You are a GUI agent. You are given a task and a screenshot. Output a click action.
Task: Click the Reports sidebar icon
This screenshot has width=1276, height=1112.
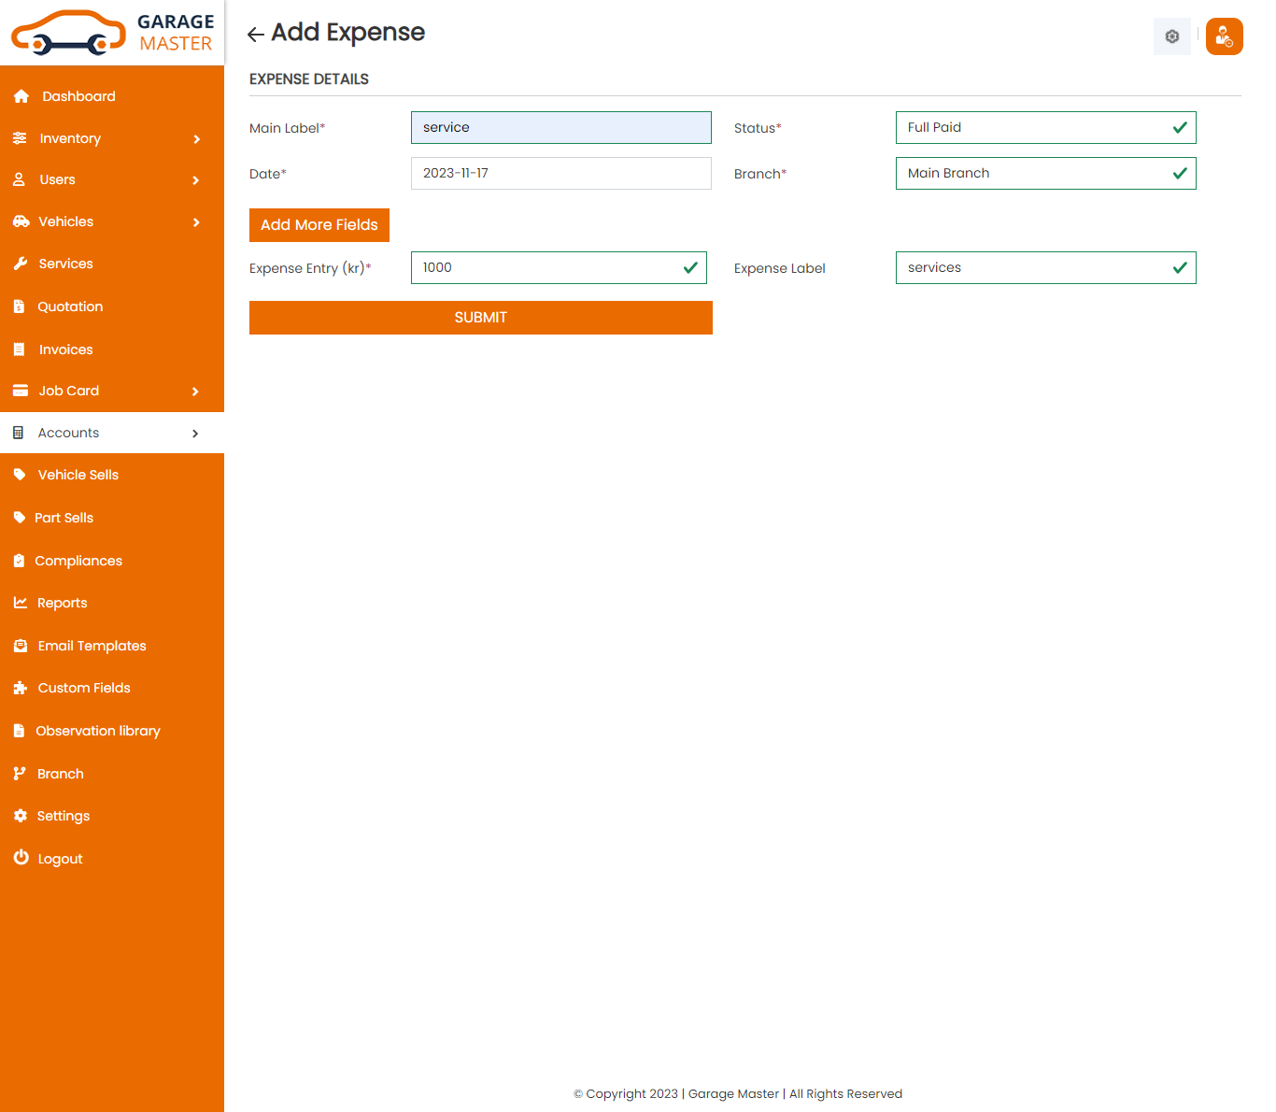click(x=21, y=602)
